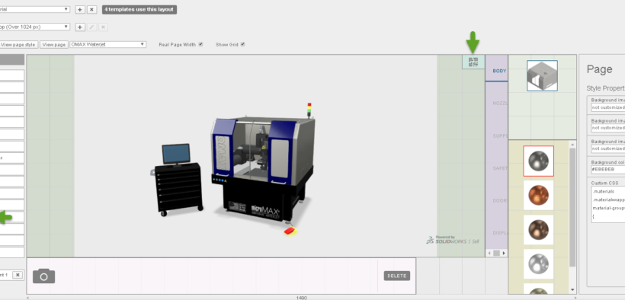Click the camera snapshot icon in the bottom strip
This screenshot has height=300, width=625.
coord(44,276)
